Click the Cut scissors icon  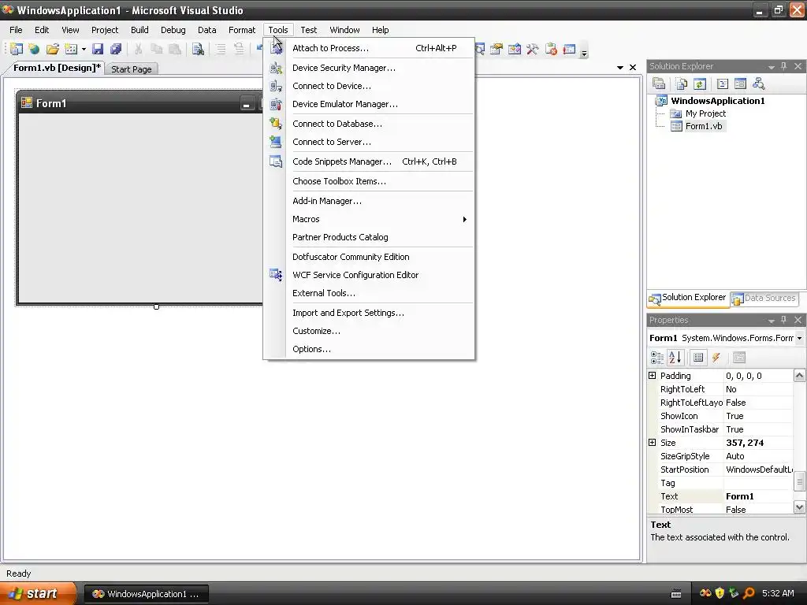pyautogui.click(x=138, y=49)
